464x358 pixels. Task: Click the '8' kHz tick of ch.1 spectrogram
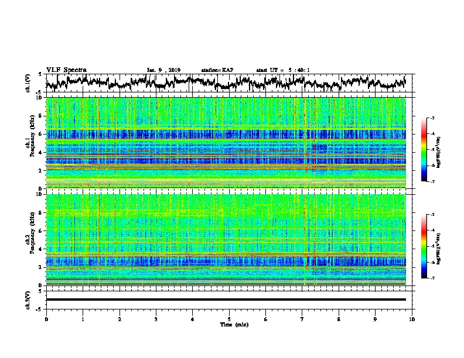(x=41, y=116)
